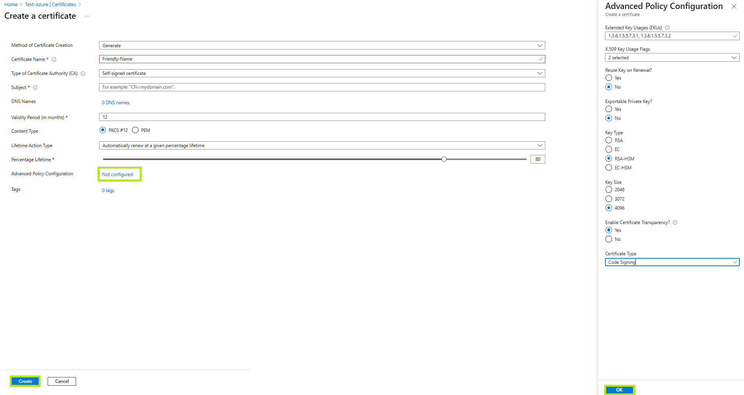Viewport: 744px width, 395px height.
Task: Navigate to Home via the breadcrumb
Action: pyautogui.click(x=11, y=4)
